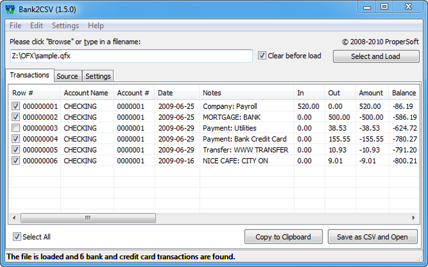The image size is (428, 267).
Task: Click the Balance column header
Action: pyautogui.click(x=404, y=93)
